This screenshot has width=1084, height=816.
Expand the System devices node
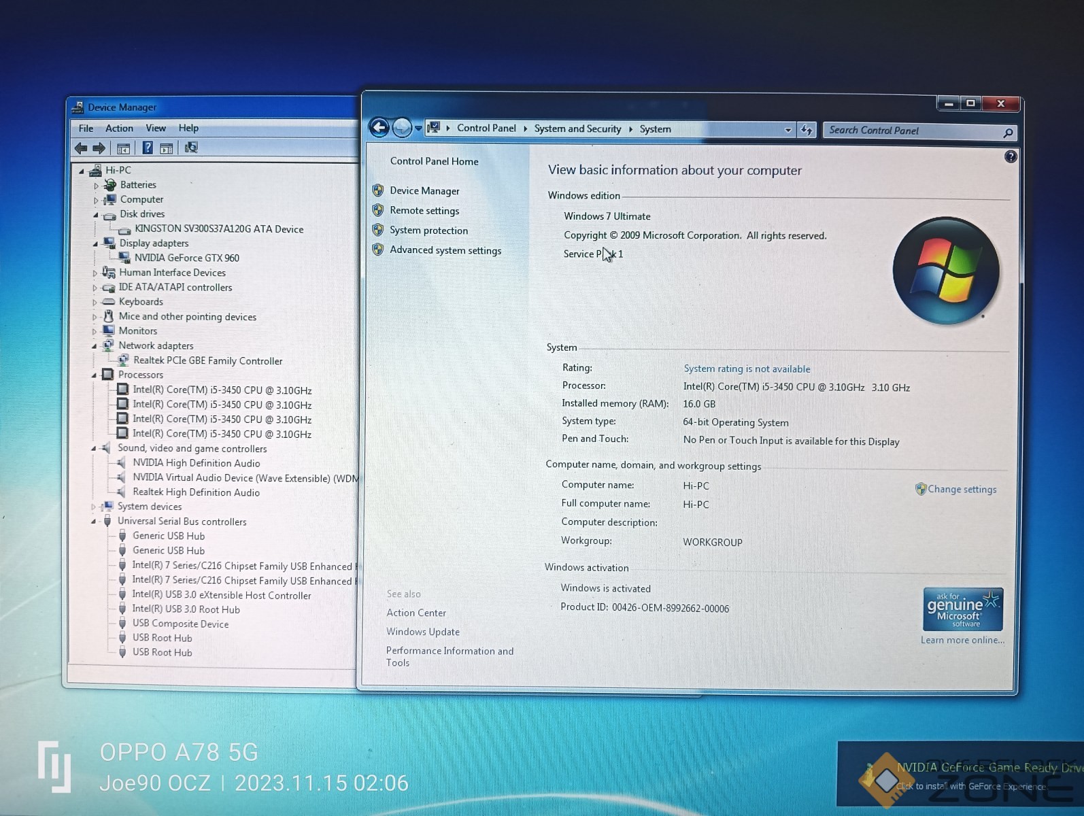[93, 507]
